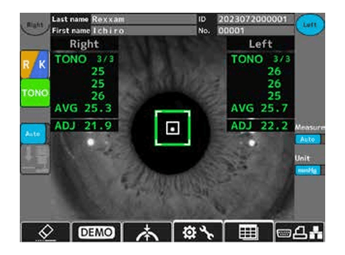345x255 pixels.
Task: Click the green alignment square on pupil
Action: 172,128
